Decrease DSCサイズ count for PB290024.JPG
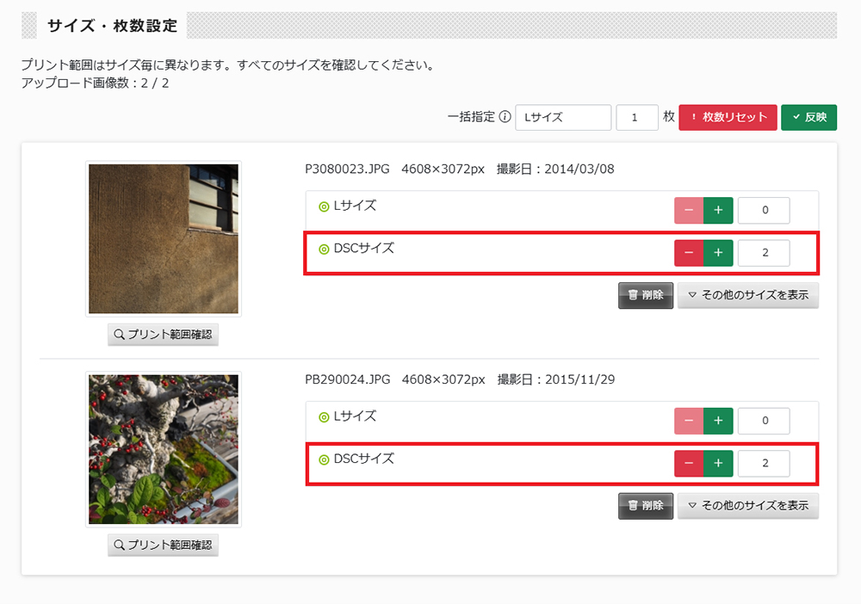 tap(689, 464)
